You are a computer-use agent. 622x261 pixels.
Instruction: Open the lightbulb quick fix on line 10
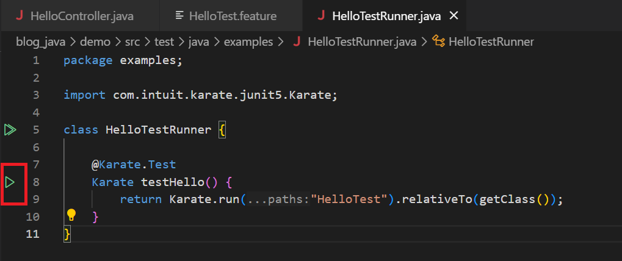tap(71, 215)
